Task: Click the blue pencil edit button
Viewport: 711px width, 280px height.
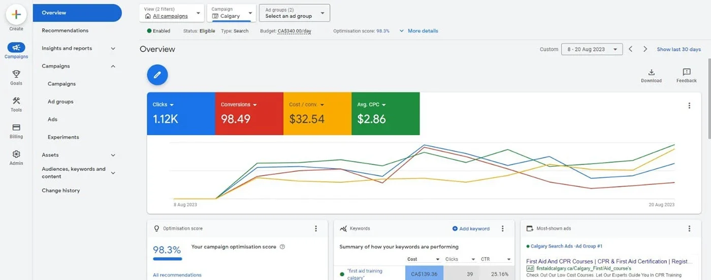Action: [x=157, y=75]
